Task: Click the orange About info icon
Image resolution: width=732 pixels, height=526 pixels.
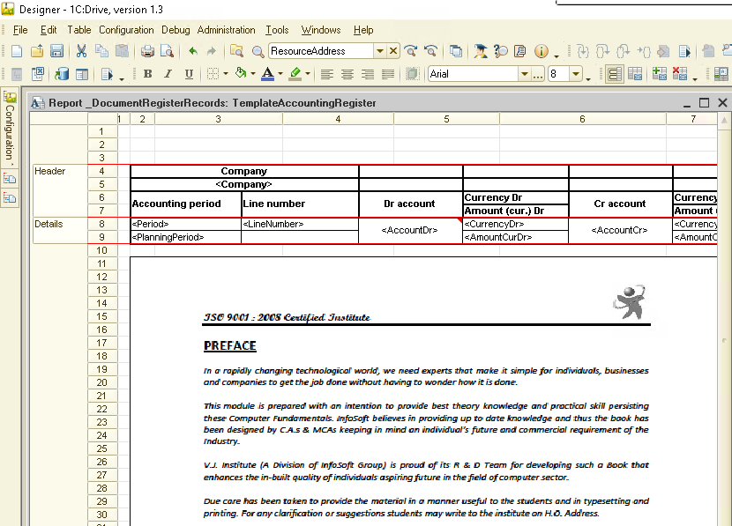Action: coord(542,51)
